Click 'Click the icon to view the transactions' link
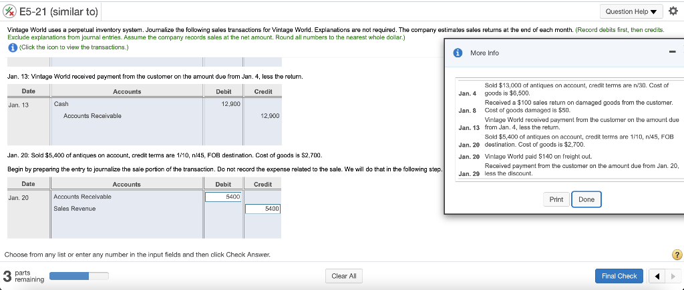The width and height of the screenshot is (684, 290). pos(73,47)
